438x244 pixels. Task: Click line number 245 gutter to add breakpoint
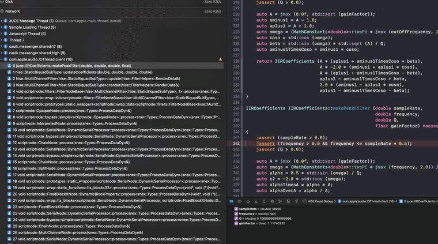pyautogui.click(x=236, y=162)
